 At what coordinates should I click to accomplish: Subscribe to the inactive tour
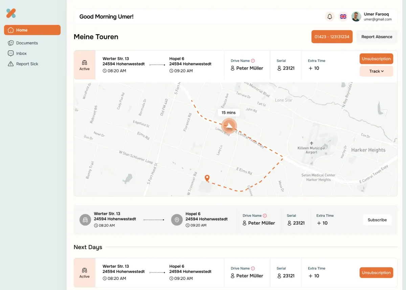(x=377, y=220)
